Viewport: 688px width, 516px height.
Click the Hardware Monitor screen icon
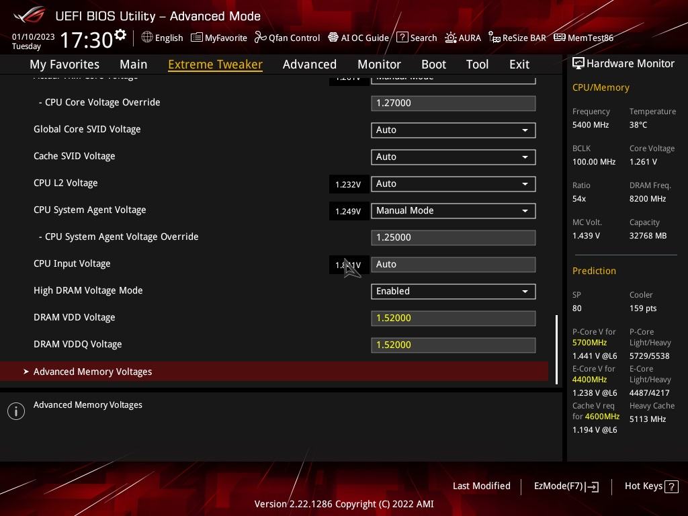pos(578,64)
